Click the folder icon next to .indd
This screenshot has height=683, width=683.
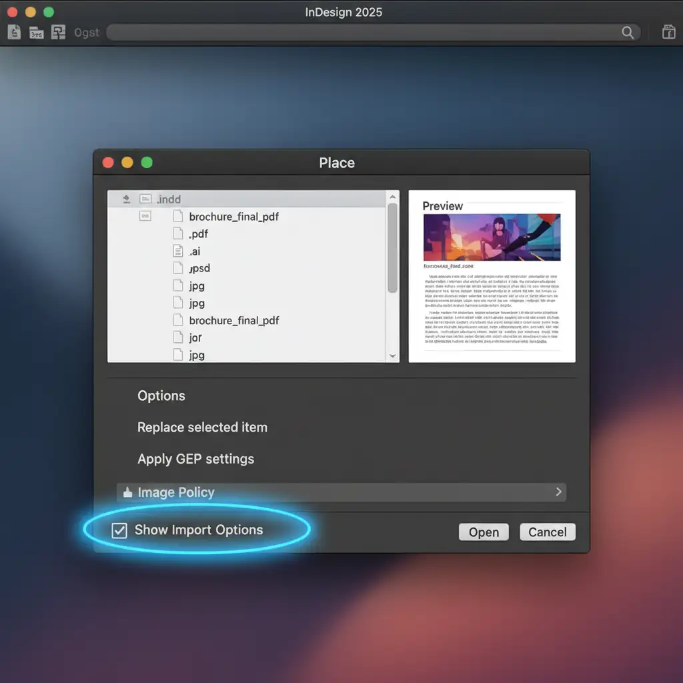(146, 199)
